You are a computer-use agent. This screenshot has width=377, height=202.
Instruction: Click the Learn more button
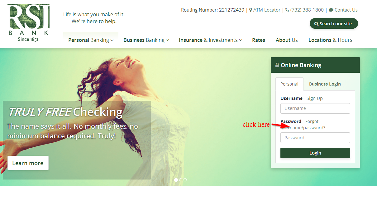pyautogui.click(x=28, y=163)
